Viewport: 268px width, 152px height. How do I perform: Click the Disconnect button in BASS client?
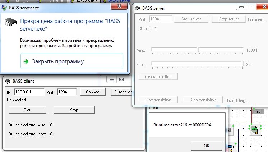(121, 92)
